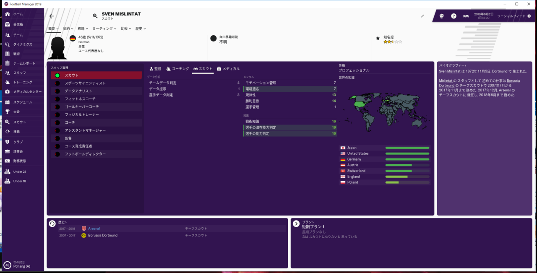The height and width of the screenshot is (273, 537).
Task: Click Poland knowledge bar
Action: click(407, 182)
